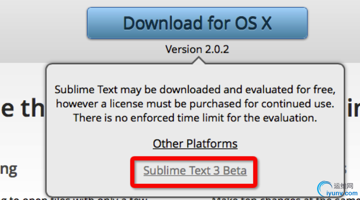Select the Version 2.0.2 text
The width and height of the screenshot is (360, 200).
197,49
